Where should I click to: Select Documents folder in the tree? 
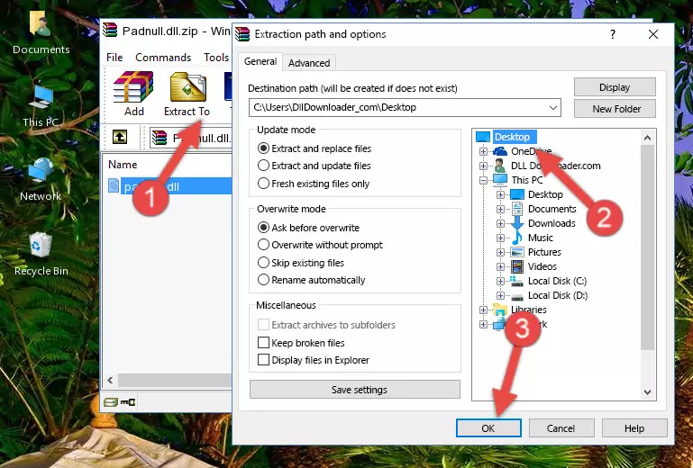tap(552, 209)
